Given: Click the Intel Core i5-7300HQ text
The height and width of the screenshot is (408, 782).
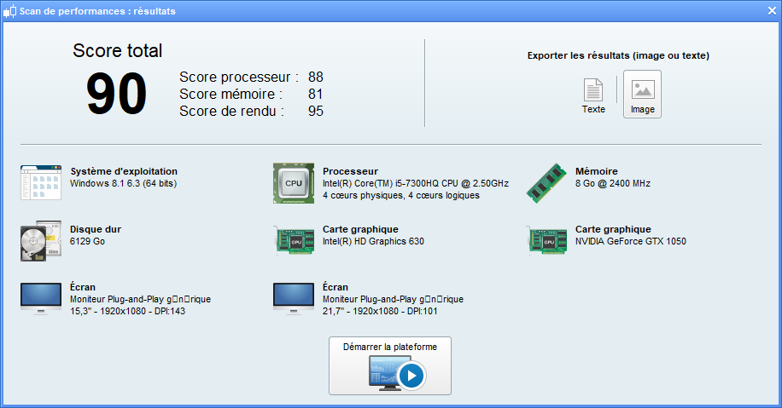Looking at the screenshot, I should 416,183.
